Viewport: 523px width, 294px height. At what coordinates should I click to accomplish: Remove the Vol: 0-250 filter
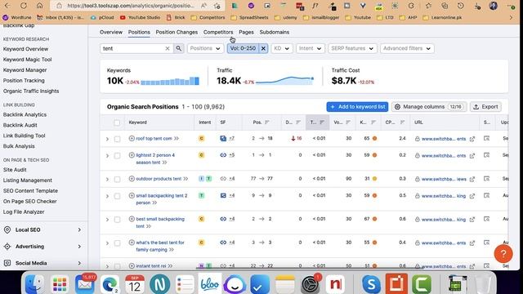263,48
